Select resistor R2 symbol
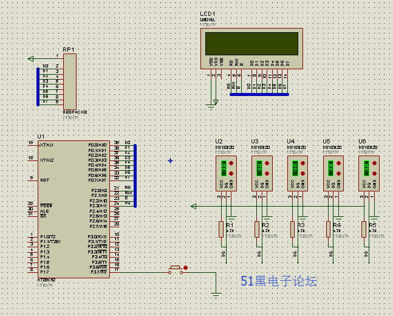Viewport: 393px width, 316px height. pos(257,229)
